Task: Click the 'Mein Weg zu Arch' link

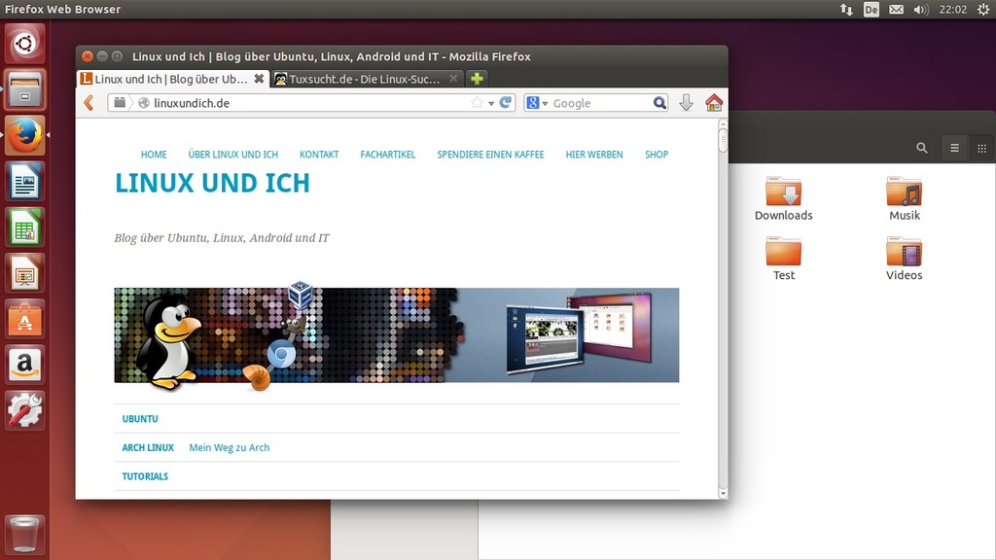Action: tap(229, 448)
